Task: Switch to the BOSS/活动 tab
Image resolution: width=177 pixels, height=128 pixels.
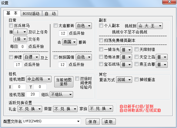Action: [x=31, y=14]
